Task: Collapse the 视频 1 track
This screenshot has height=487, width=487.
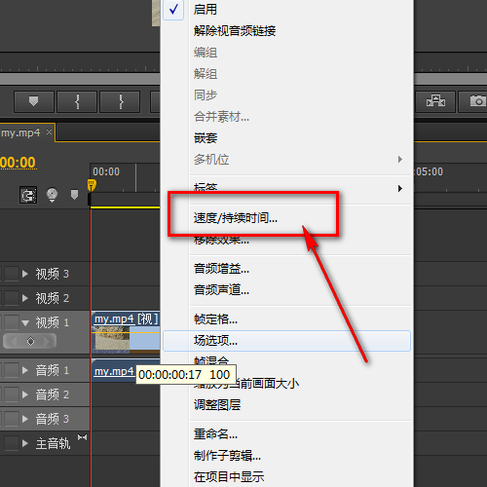Action: [x=25, y=322]
